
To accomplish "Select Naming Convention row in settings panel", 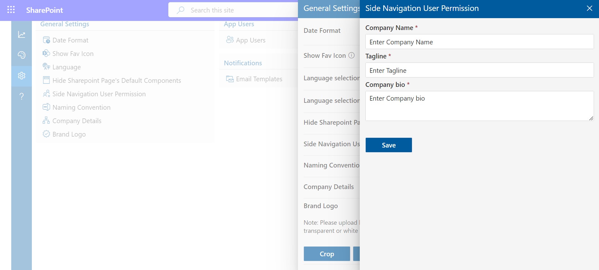I will click(x=332, y=165).
